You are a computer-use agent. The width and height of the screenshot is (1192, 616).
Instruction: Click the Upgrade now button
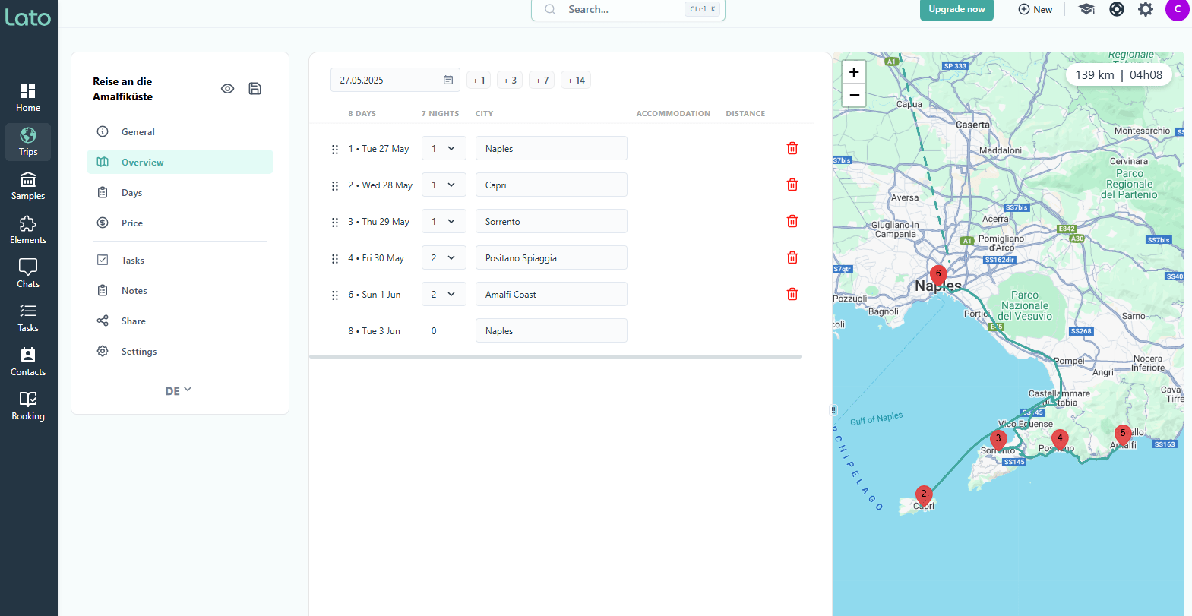(956, 10)
